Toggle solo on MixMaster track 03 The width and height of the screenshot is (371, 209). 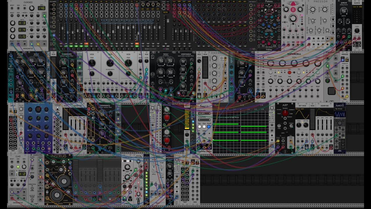click(x=71, y=46)
